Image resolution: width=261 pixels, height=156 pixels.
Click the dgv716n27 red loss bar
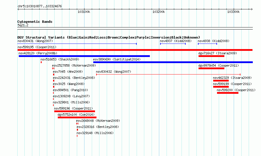click(x=211, y=56)
